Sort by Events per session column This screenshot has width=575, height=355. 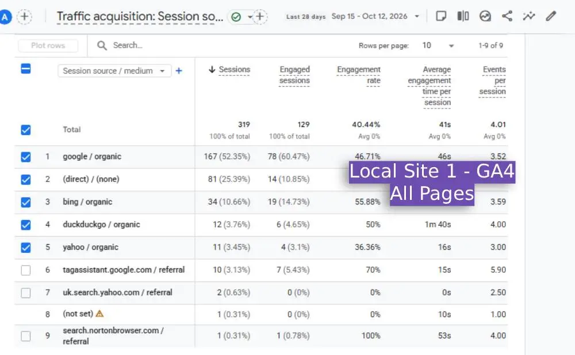(x=493, y=80)
